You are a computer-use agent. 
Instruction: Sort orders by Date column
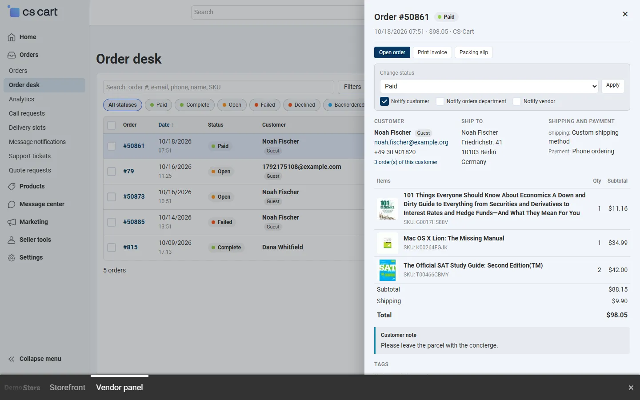166,125
